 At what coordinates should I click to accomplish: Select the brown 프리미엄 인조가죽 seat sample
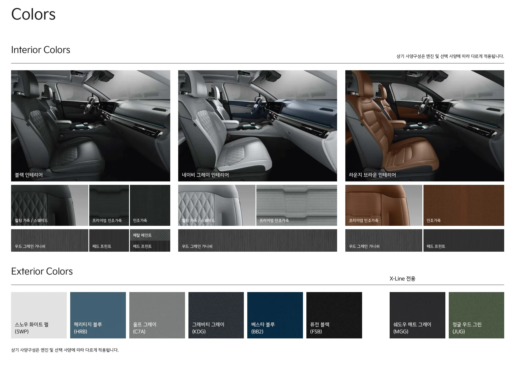384,205
